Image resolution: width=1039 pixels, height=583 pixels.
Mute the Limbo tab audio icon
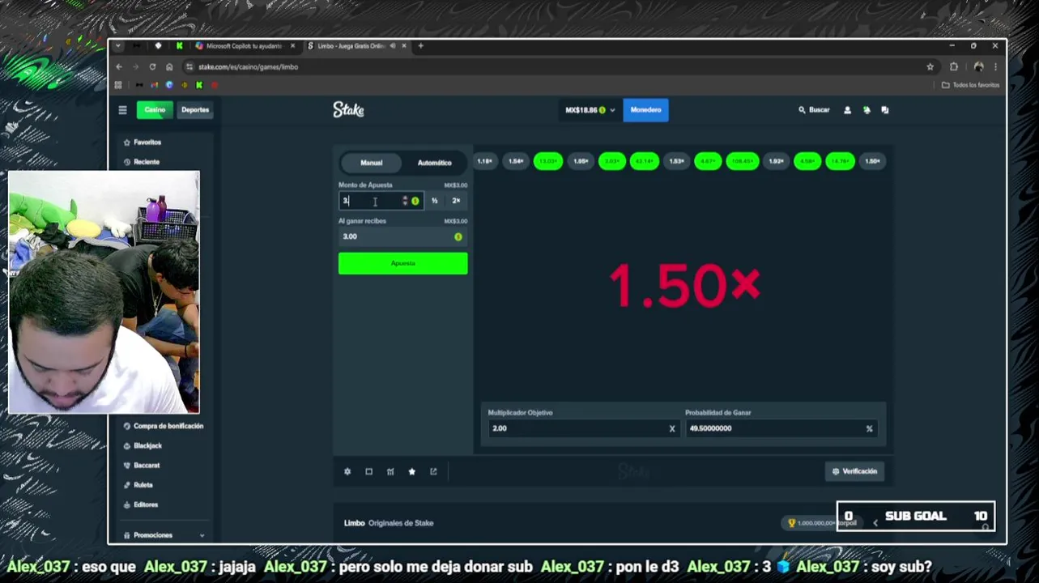pos(393,46)
